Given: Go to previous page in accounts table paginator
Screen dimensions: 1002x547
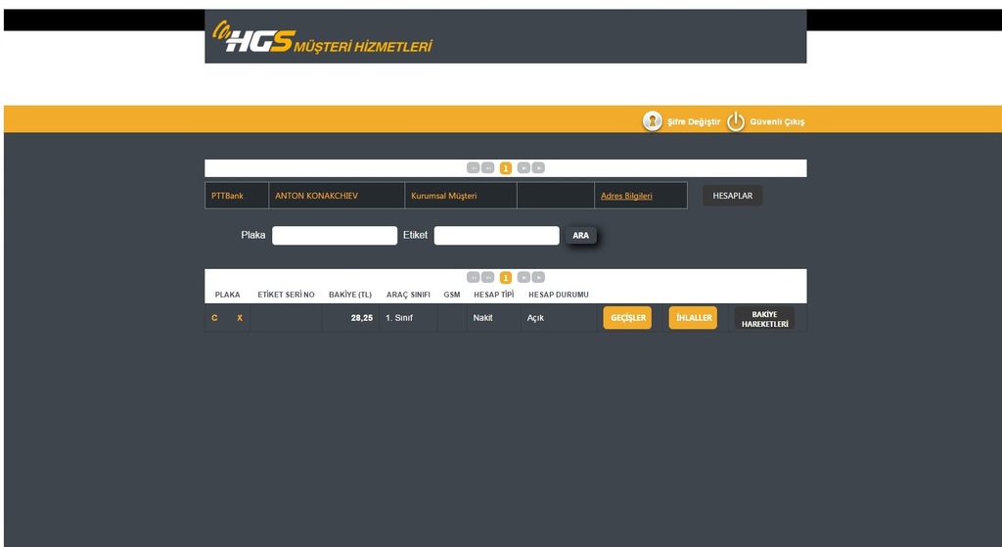Looking at the screenshot, I should 487,278.
